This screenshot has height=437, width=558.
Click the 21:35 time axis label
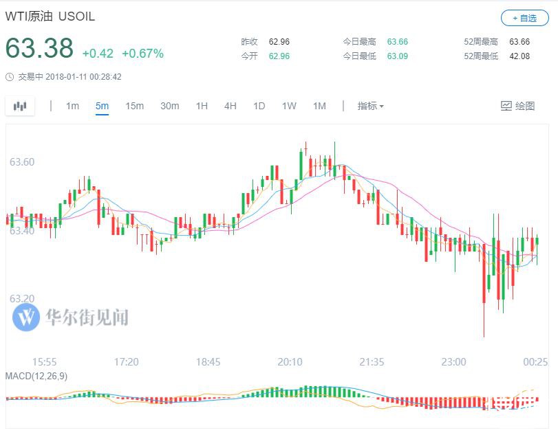372,361
